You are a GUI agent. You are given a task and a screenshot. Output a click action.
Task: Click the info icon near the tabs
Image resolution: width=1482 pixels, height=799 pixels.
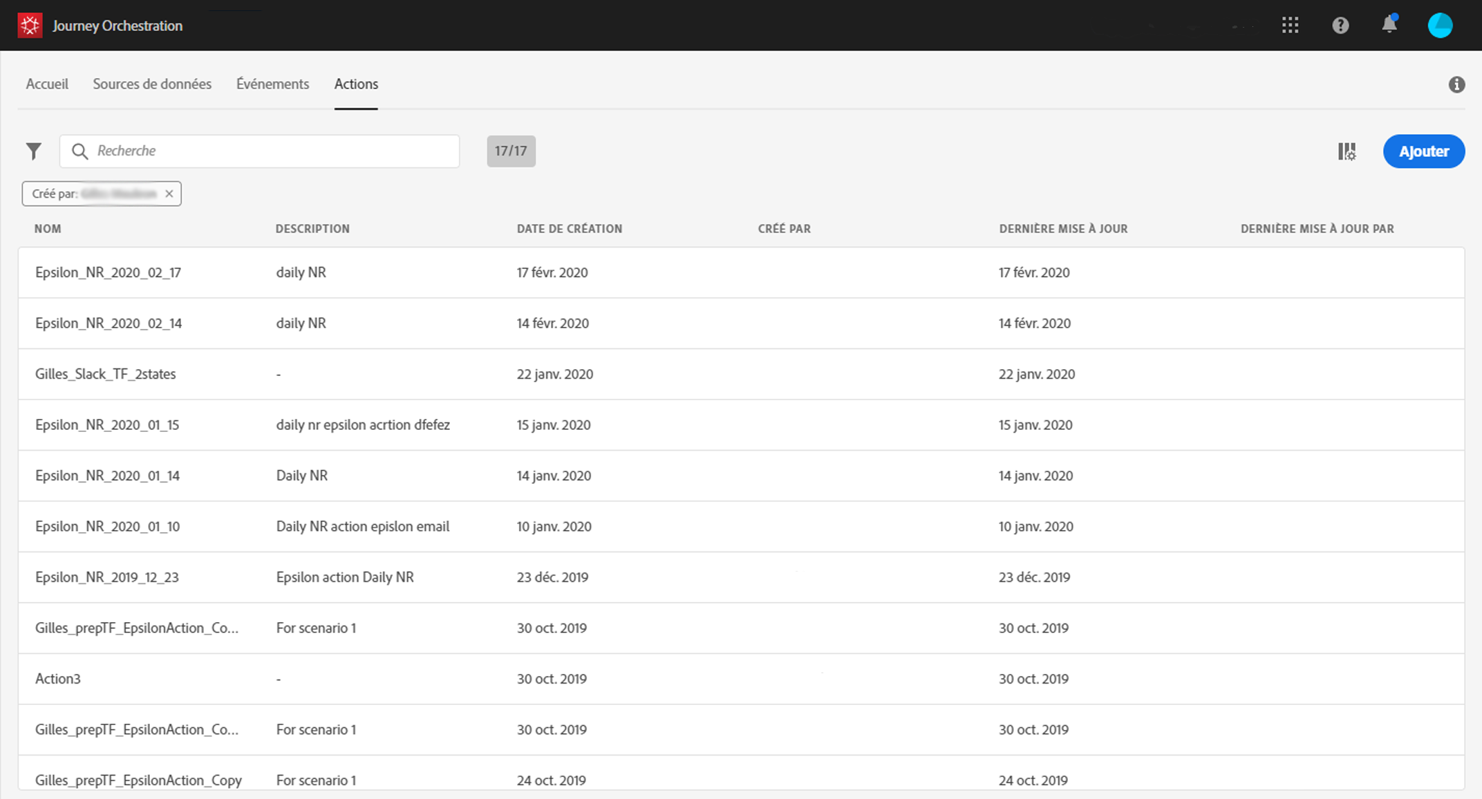[x=1456, y=84]
